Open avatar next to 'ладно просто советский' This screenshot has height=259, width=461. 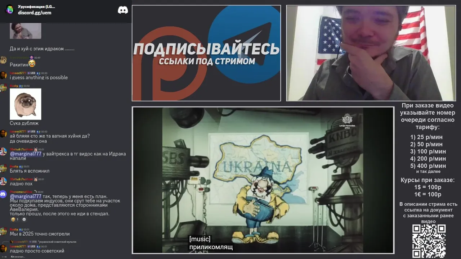coord(3,249)
